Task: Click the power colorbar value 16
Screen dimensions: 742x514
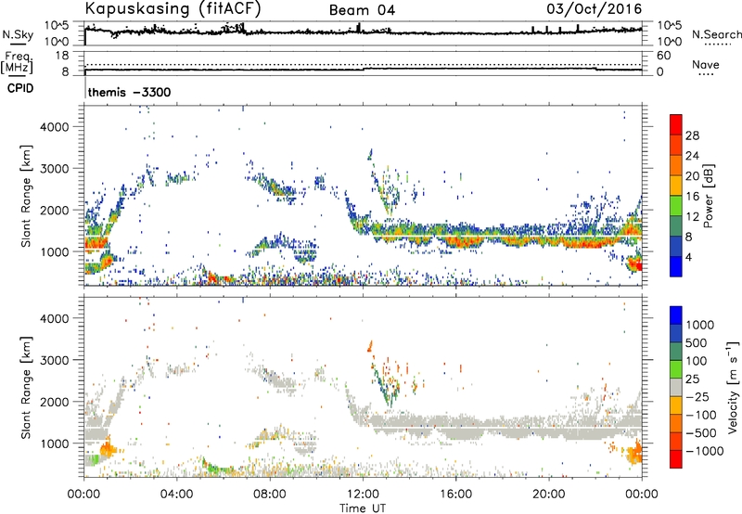Action: 692,197
